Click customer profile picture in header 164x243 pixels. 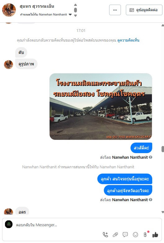pyautogui.click(x=9, y=10)
